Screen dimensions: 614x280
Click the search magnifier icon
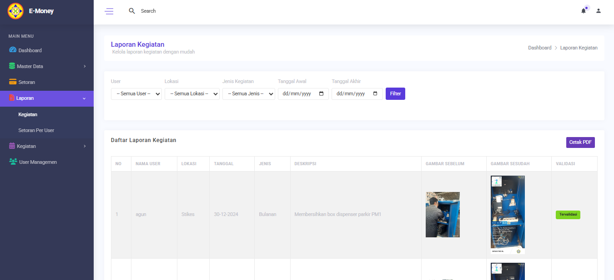[132, 11]
